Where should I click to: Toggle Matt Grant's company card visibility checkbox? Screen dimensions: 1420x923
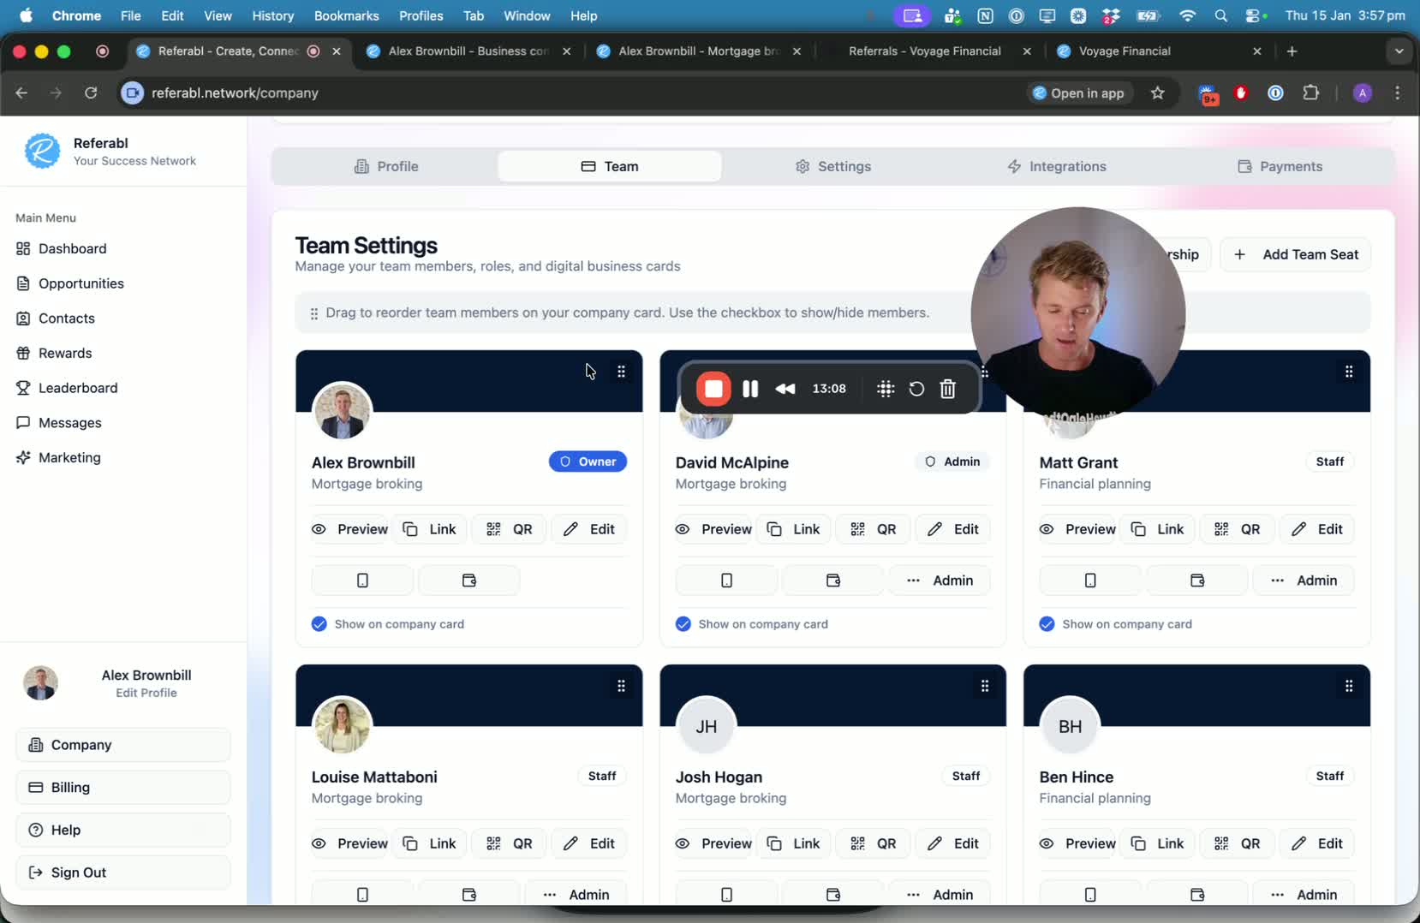[x=1047, y=624]
